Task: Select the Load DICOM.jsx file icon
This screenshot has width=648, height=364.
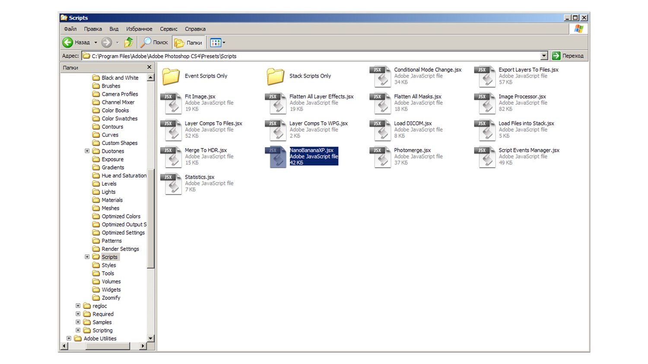Action: click(380, 130)
